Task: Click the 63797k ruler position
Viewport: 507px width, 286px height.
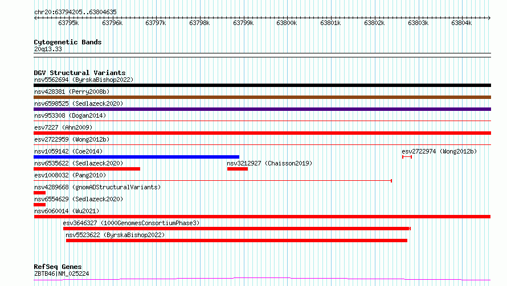Action: 156,23
